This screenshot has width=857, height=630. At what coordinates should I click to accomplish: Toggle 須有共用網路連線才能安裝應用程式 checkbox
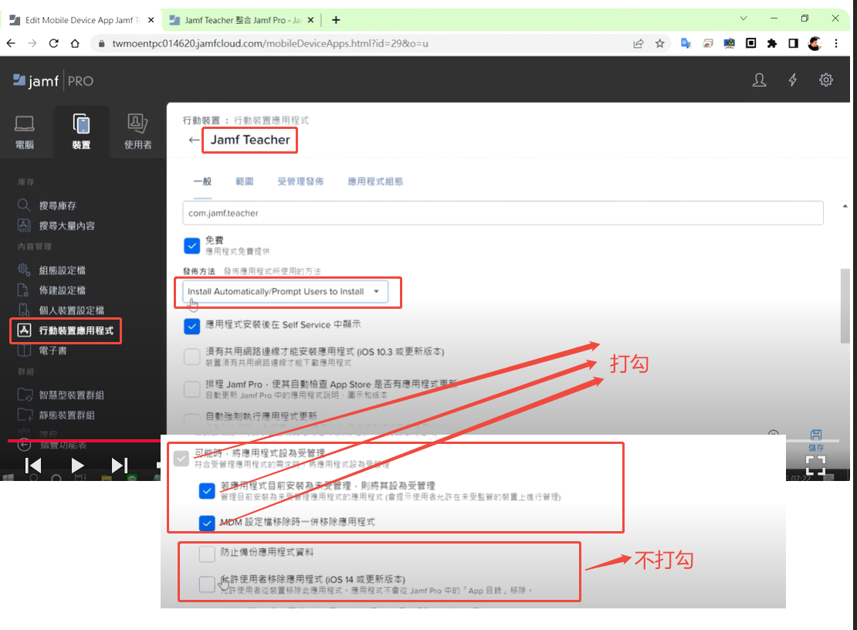tap(191, 356)
